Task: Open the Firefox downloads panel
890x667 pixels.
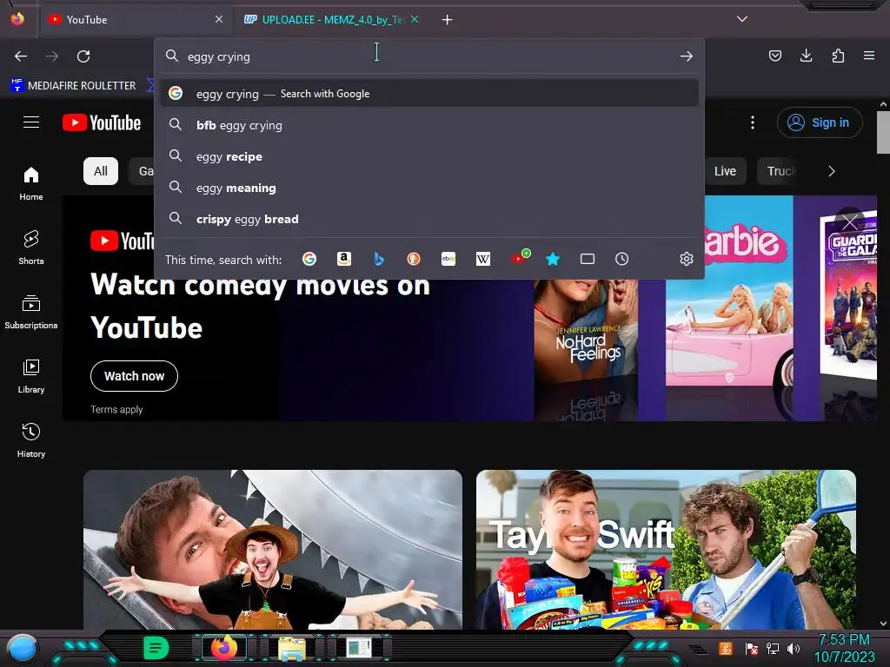Action: pyautogui.click(x=806, y=56)
